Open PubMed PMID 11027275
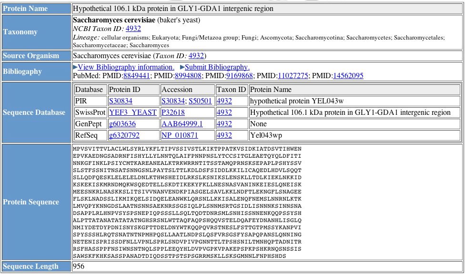Screen dimensions: 465x274 293,76
